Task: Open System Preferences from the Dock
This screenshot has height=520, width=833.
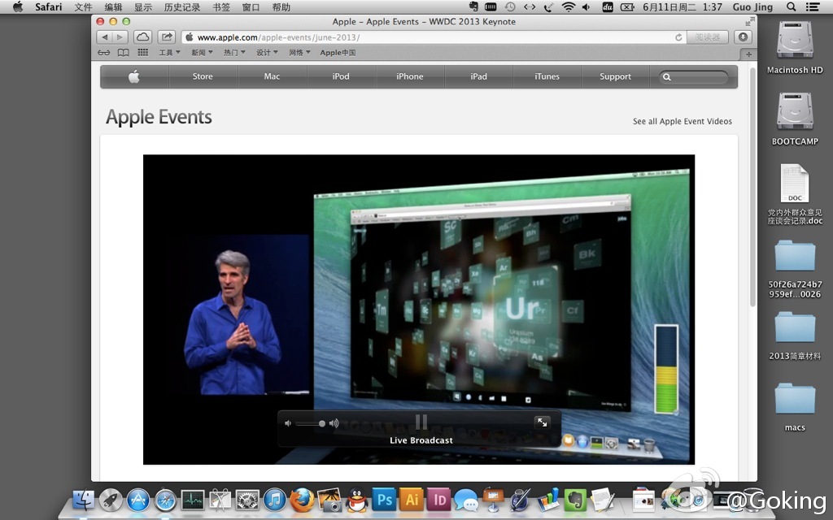Action: (247, 500)
